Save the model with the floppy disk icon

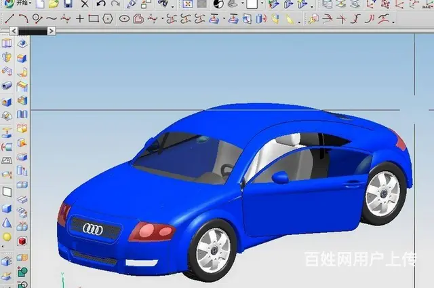[x=67, y=4]
